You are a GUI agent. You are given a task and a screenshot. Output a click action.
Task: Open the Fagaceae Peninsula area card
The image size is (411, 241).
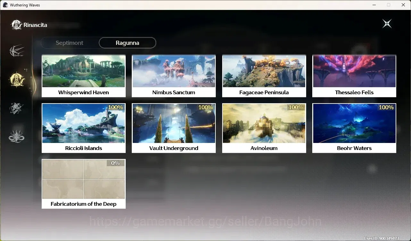click(x=264, y=76)
